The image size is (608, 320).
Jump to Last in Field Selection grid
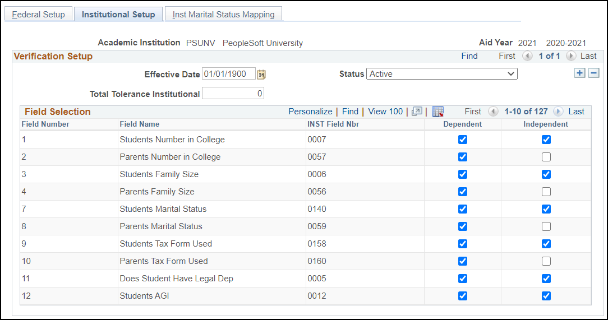point(576,112)
